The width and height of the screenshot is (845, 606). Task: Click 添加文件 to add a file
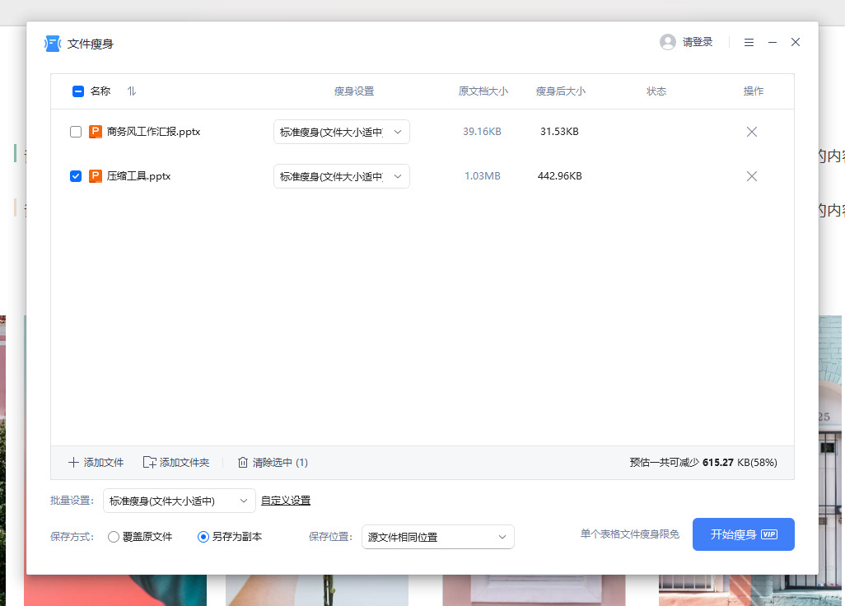pos(96,462)
